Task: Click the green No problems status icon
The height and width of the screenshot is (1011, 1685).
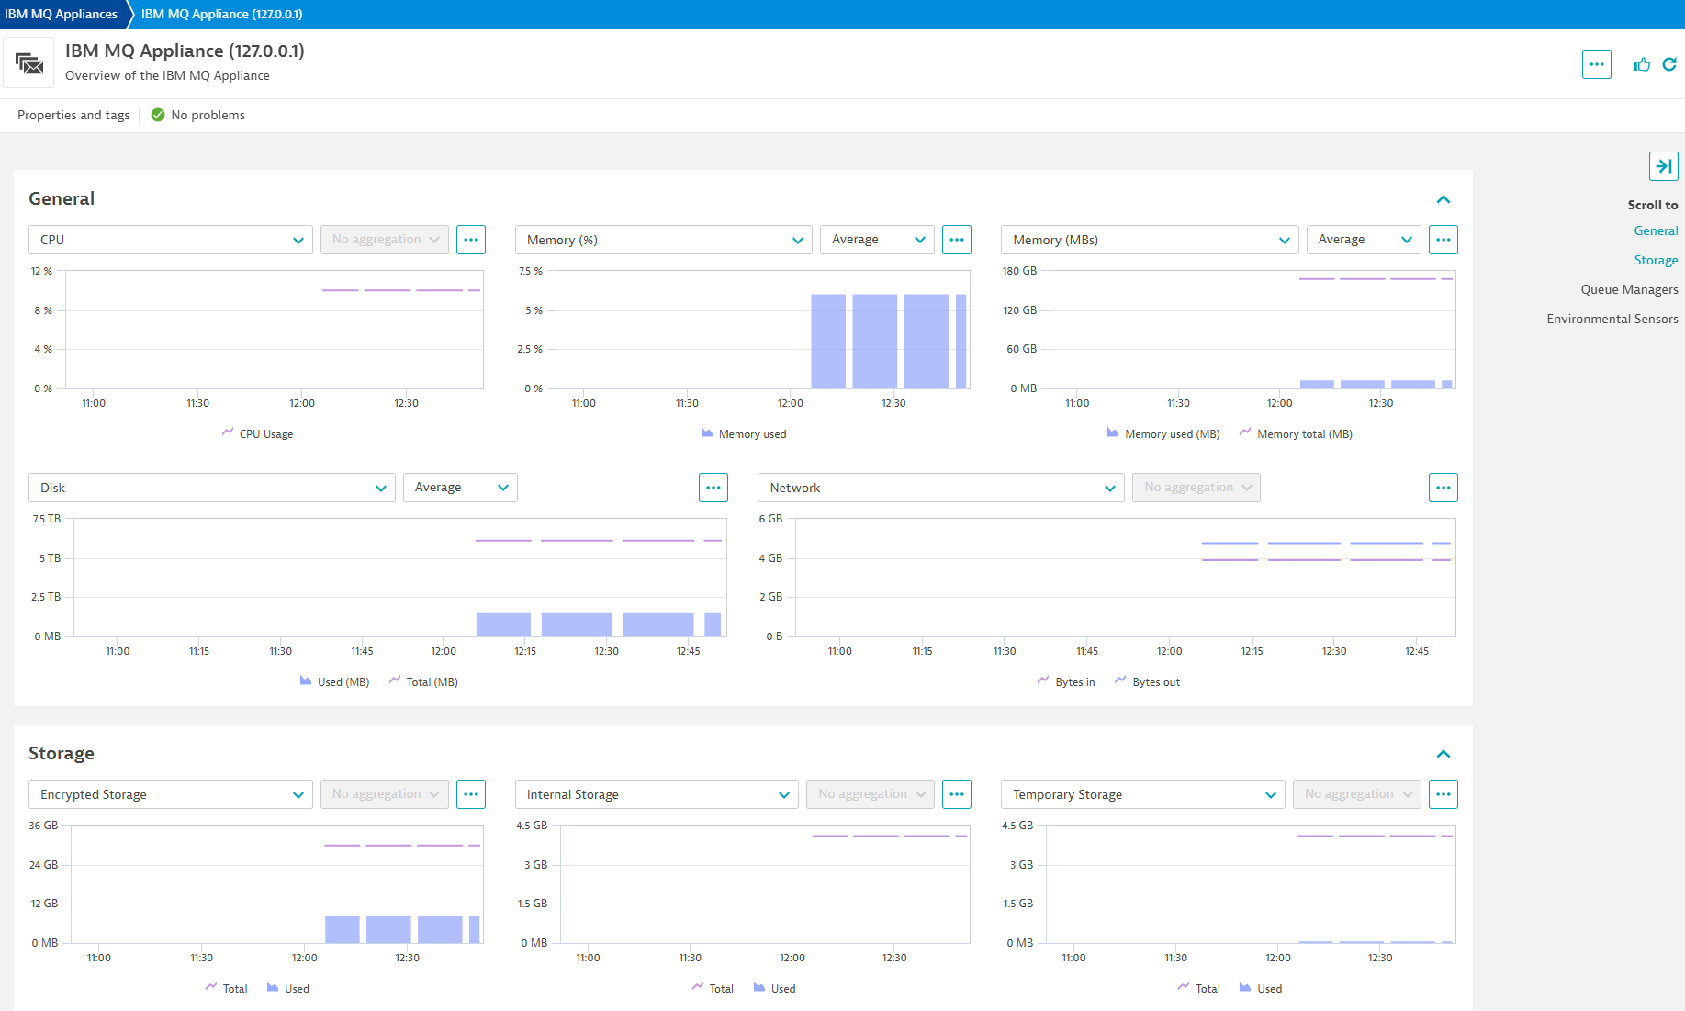Action: [157, 115]
